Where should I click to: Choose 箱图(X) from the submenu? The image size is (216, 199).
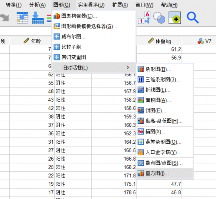point(165,132)
